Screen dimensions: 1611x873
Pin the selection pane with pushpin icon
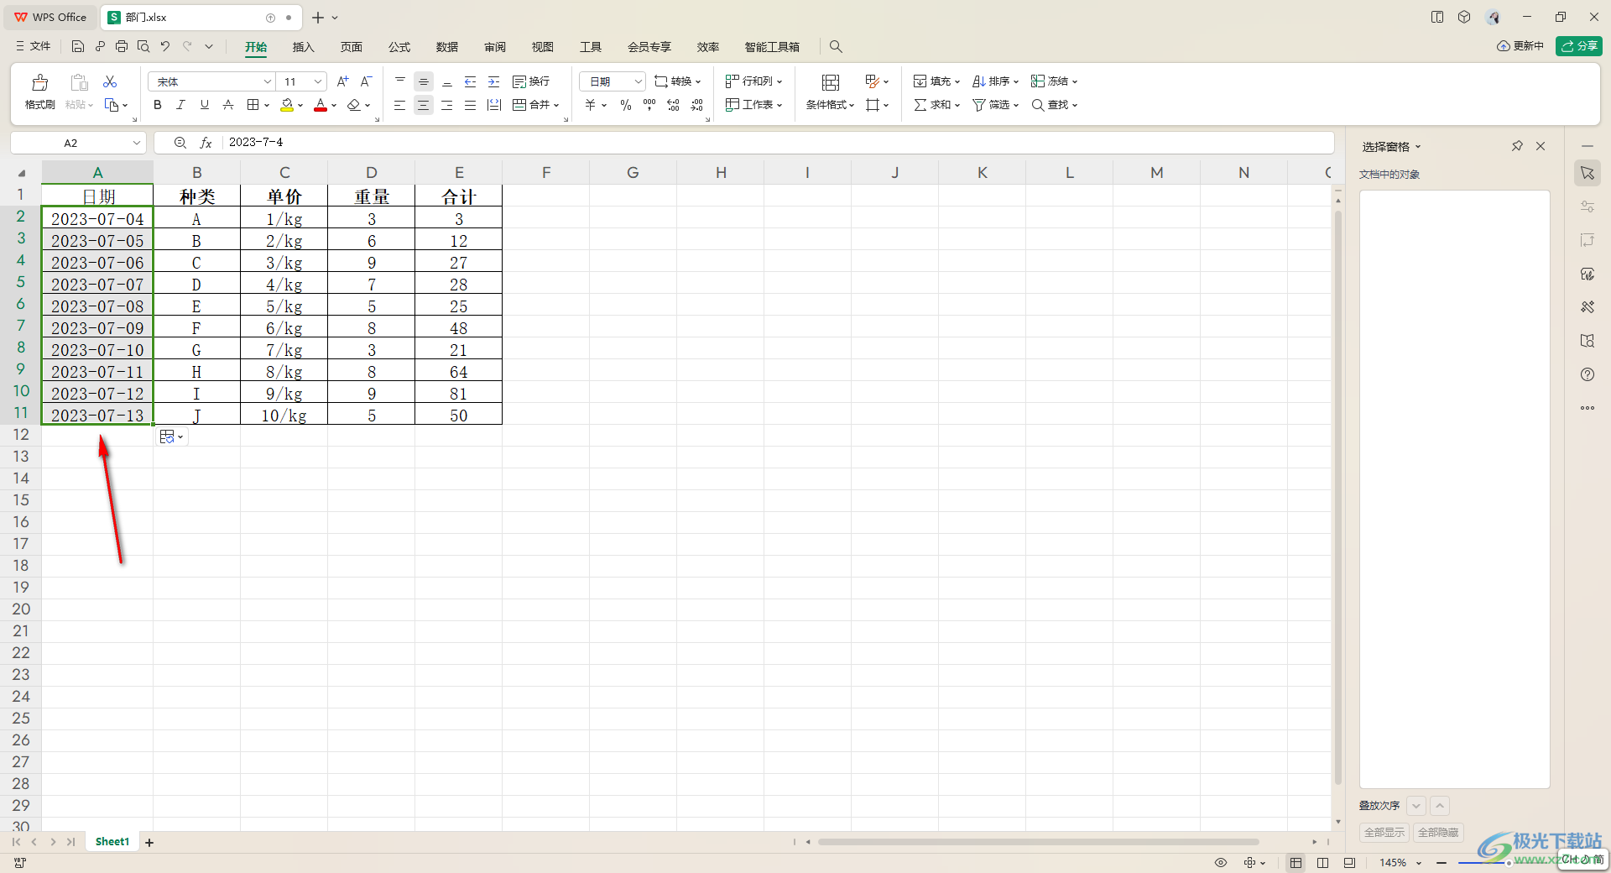pos(1517,146)
